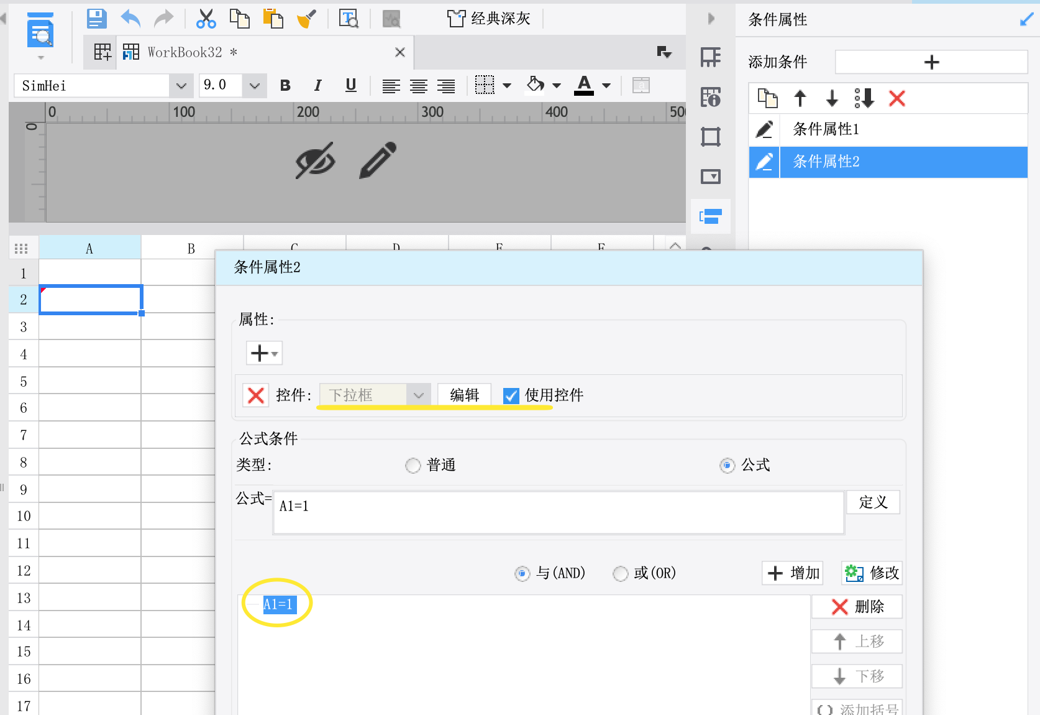Image resolution: width=1040 pixels, height=715 pixels.
Task: Open the add-attribute plus dropdown under 属性
Action: point(264,353)
